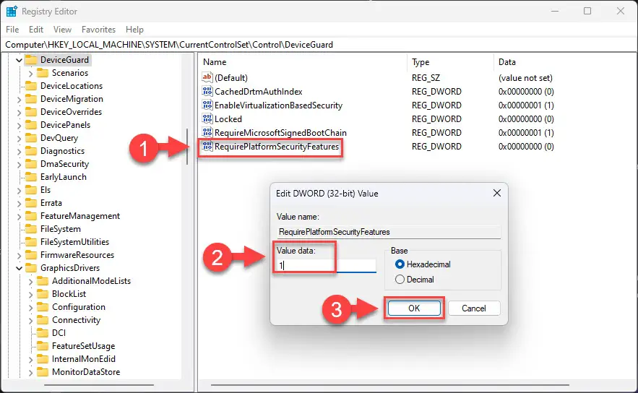The width and height of the screenshot is (638, 393).
Task: Select the RequireMicrosoftSignedBootChain value name
Action: click(280, 133)
